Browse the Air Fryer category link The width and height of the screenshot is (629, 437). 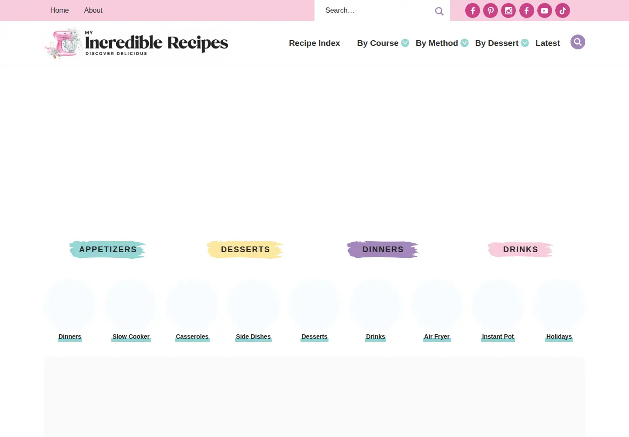tap(437, 337)
